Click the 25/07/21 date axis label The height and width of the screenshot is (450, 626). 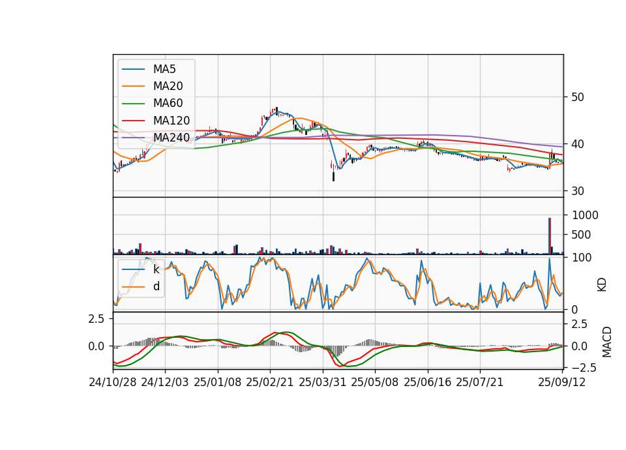click(480, 382)
